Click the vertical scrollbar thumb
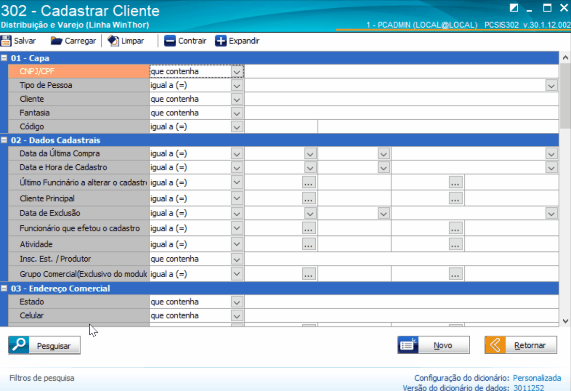 (565, 95)
